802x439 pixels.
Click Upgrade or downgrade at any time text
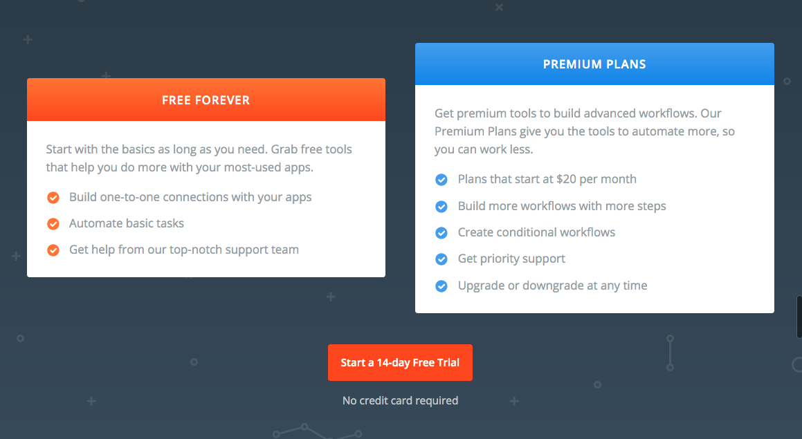tap(552, 286)
